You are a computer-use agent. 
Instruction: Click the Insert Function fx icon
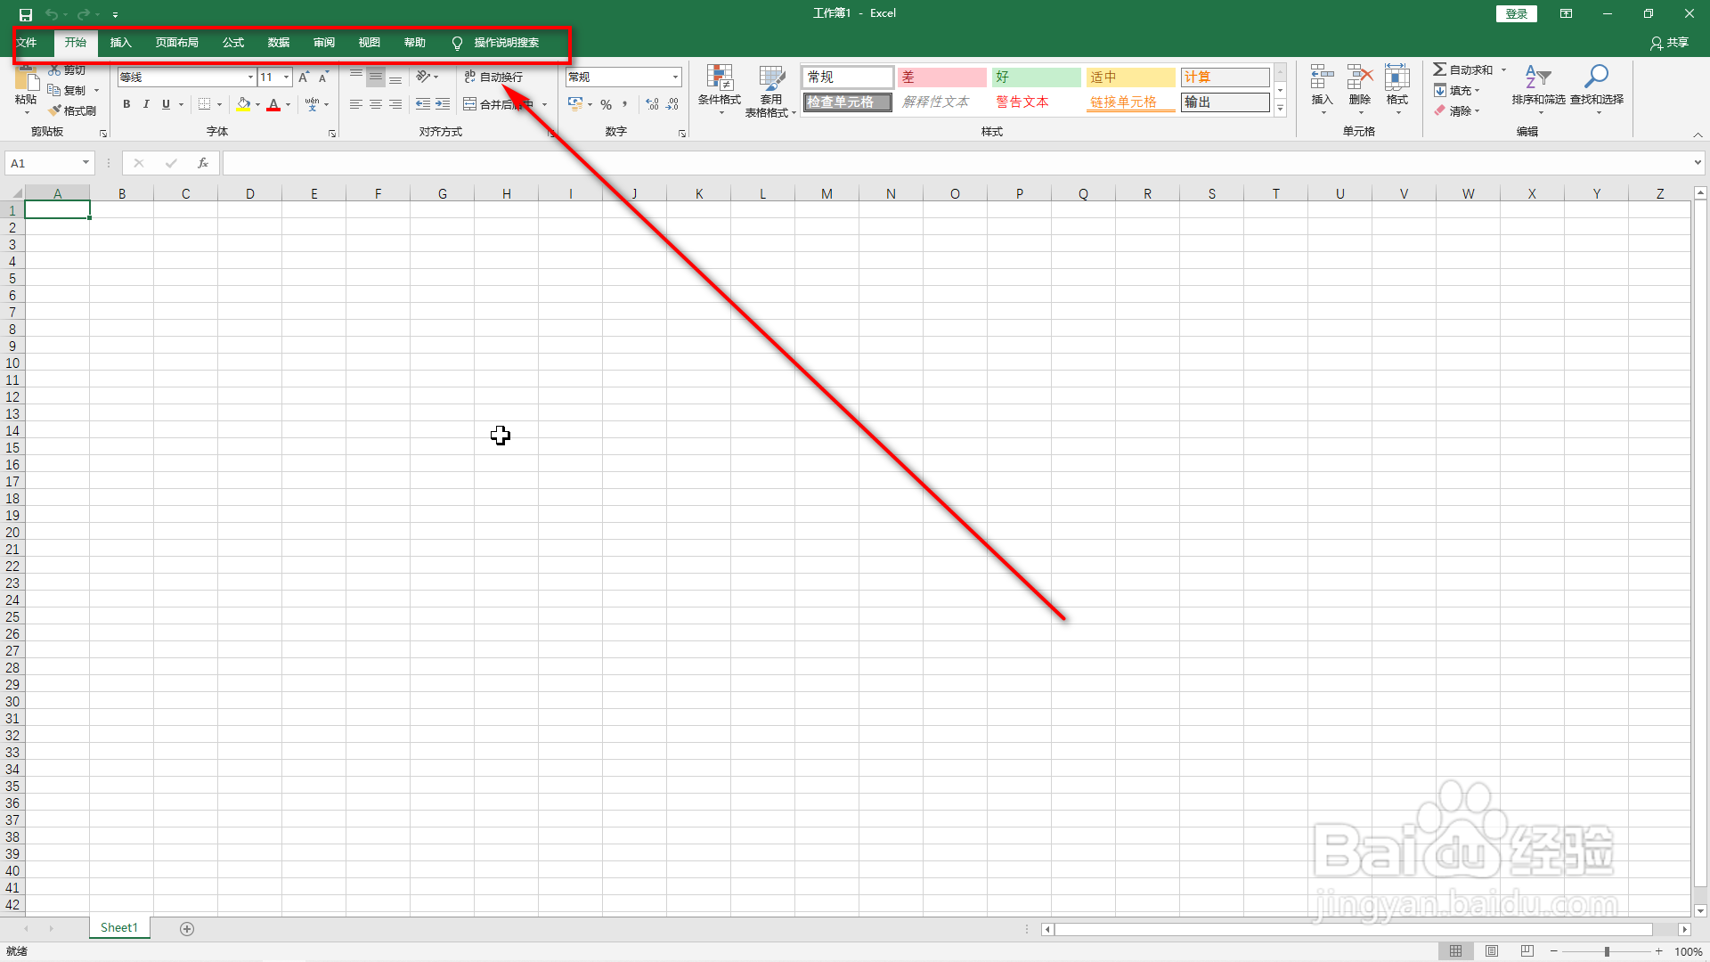[203, 163]
